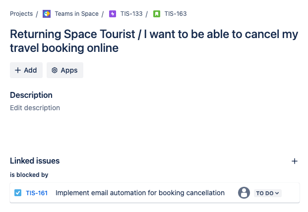The image size is (308, 212).
Task: Open the TIS-163 breadcrumb link
Action: [x=176, y=14]
